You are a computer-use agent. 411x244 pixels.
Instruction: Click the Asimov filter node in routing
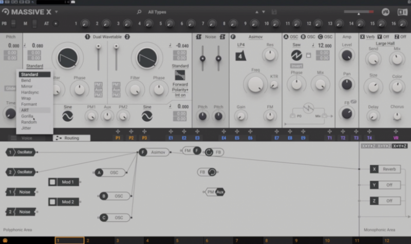[155, 152]
